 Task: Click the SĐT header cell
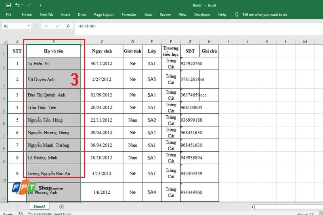pos(190,51)
